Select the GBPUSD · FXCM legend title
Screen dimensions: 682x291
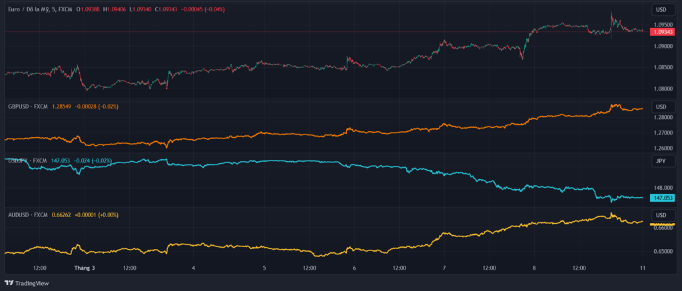coord(29,107)
